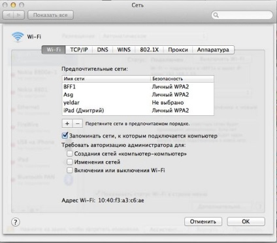Confirm with the OK button
Screen dimensions: 277x243
[x=246, y=221]
